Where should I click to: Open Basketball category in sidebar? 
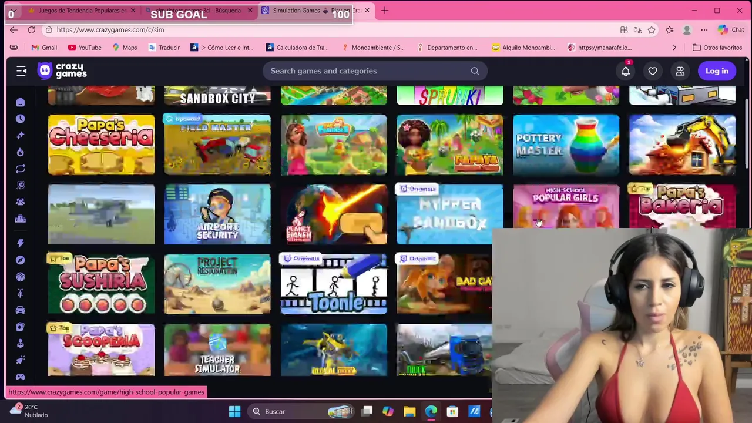tap(21, 277)
